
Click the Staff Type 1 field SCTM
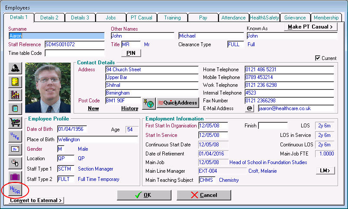coord(66,169)
